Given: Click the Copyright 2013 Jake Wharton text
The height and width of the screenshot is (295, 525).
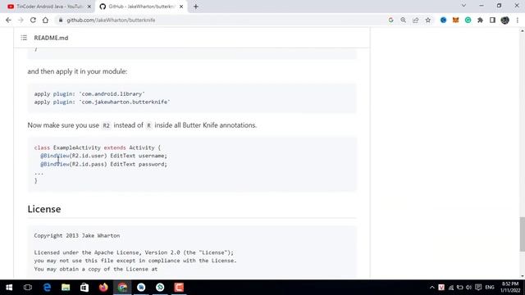Looking at the screenshot, I should point(76,236).
